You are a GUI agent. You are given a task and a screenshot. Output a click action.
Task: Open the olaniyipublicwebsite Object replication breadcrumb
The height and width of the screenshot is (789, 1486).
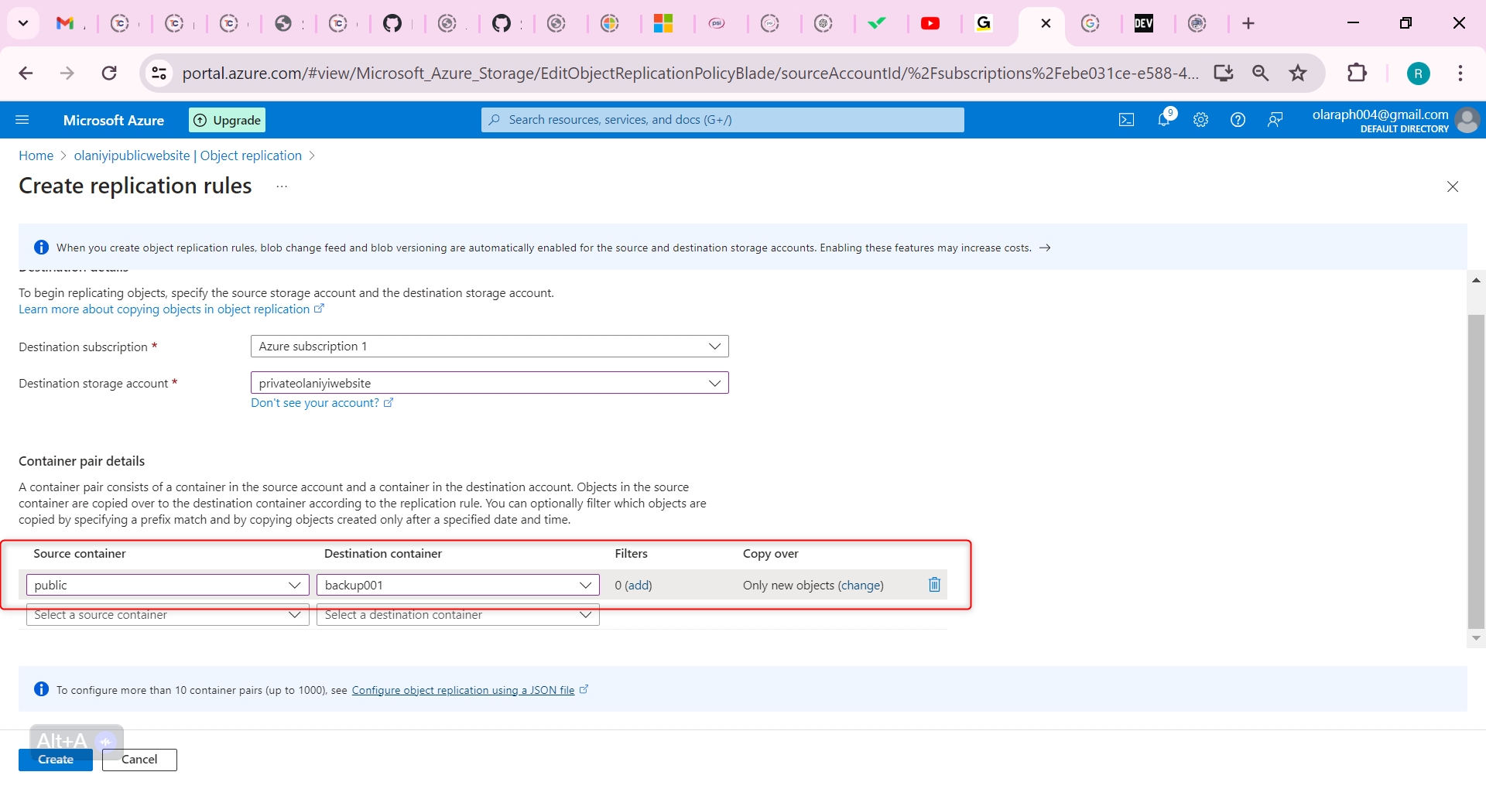[x=188, y=155]
